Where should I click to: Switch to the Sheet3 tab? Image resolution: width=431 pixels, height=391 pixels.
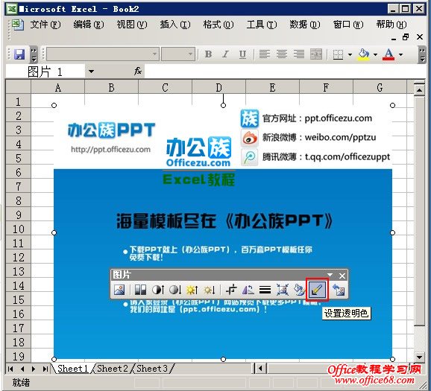[x=152, y=369]
